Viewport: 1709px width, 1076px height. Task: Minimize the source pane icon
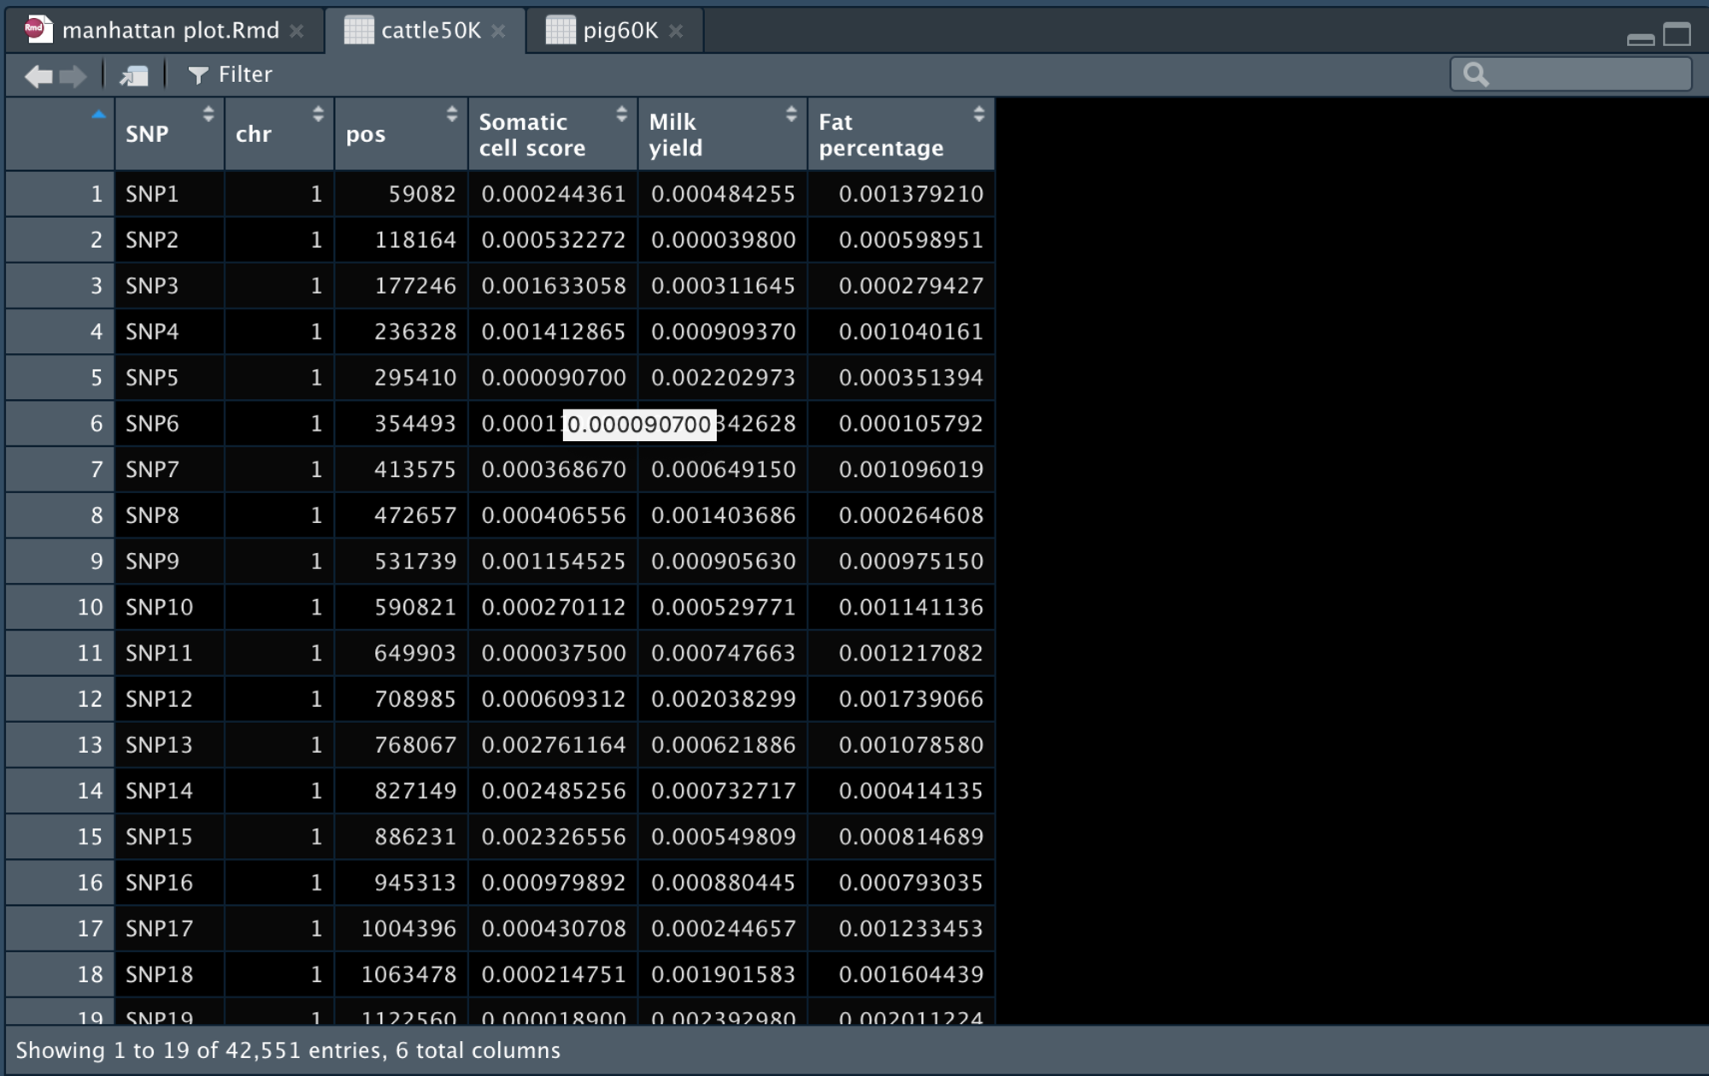(x=1641, y=38)
